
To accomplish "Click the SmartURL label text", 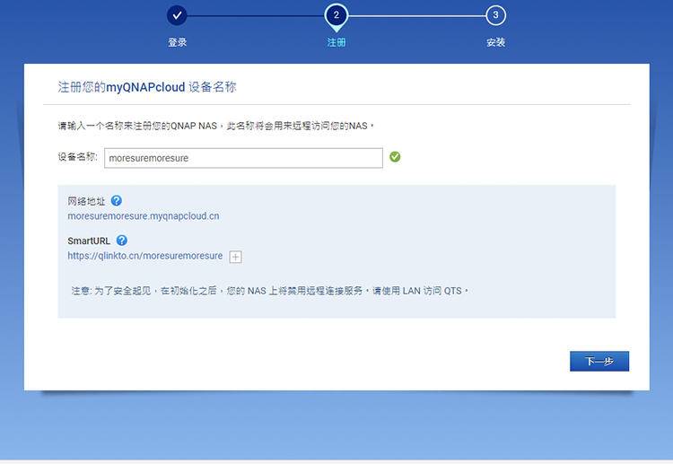I will click(x=89, y=241).
